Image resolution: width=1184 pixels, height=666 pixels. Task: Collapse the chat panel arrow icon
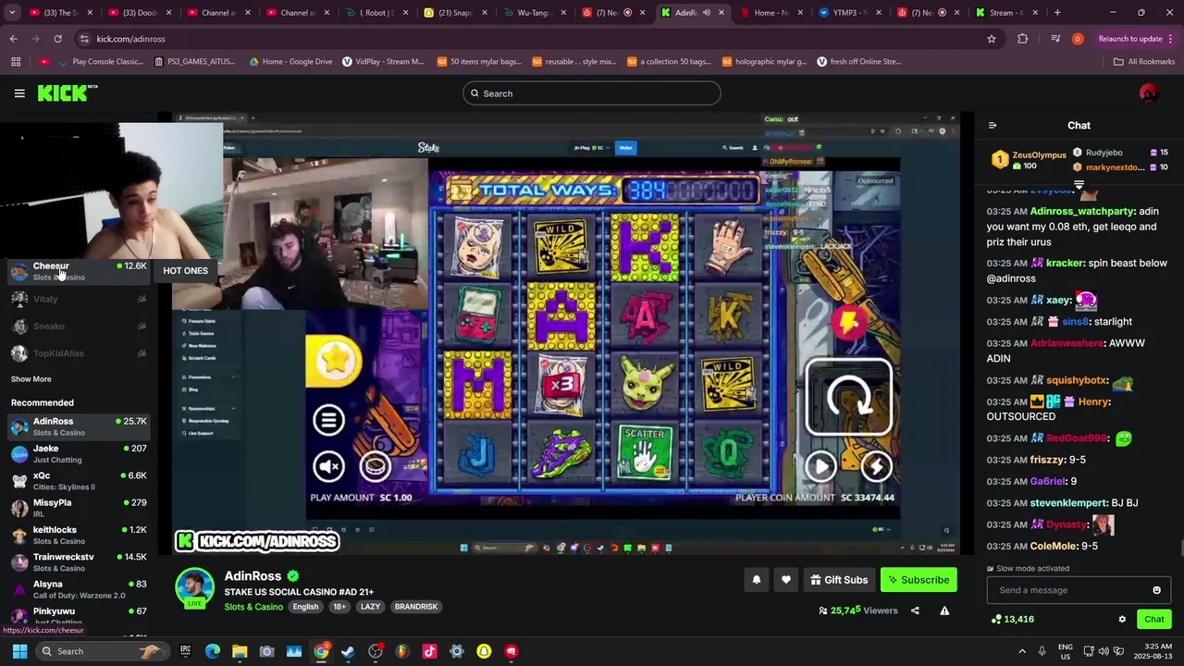pyautogui.click(x=993, y=126)
